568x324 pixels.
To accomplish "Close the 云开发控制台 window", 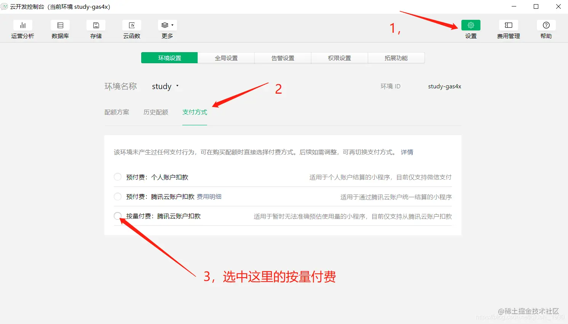I will [x=558, y=6].
